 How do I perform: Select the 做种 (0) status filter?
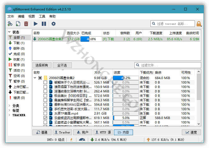tap(16, 49)
